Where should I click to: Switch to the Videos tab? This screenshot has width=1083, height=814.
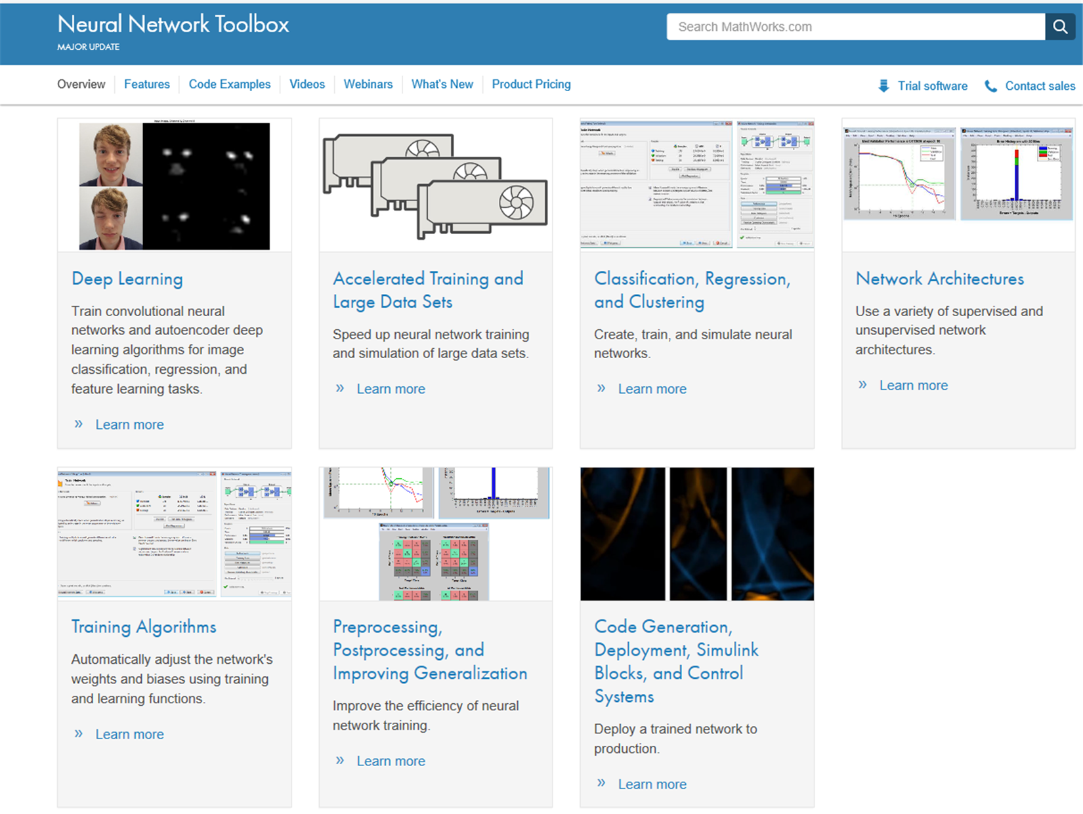tap(307, 84)
